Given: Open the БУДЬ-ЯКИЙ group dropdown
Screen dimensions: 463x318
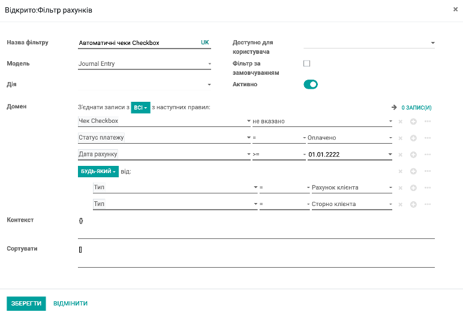Looking at the screenshot, I should 98,171.
